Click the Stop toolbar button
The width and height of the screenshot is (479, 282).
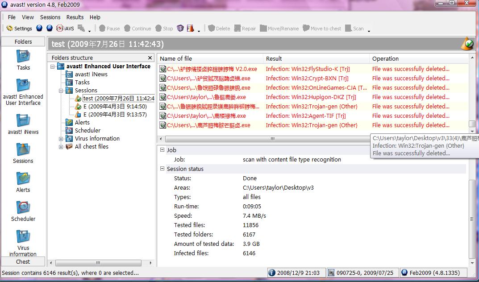tap(164, 29)
